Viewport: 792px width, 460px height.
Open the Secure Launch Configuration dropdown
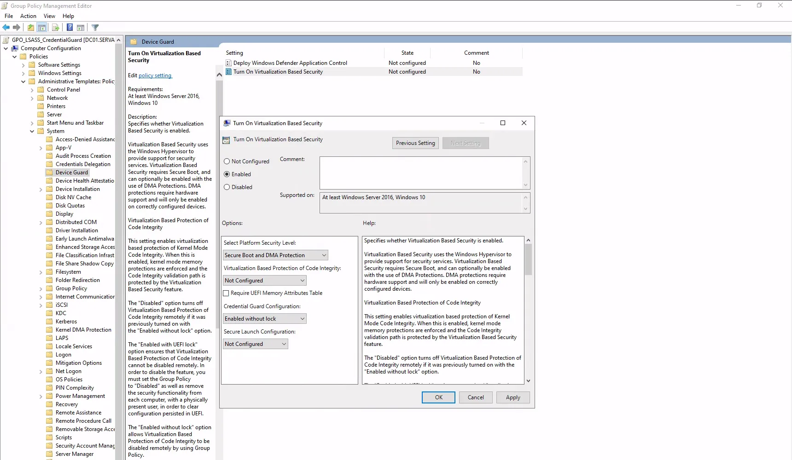(x=256, y=344)
